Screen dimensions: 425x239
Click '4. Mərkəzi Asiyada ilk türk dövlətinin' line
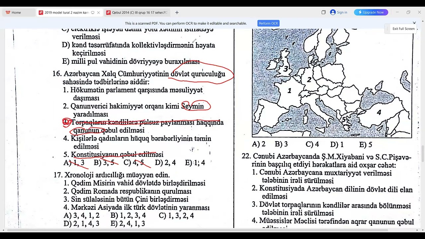point(136,207)
